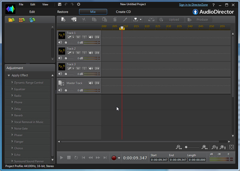The image size is (240, 171).
Task: Open the record button dropdown arrow
Action: point(119,158)
